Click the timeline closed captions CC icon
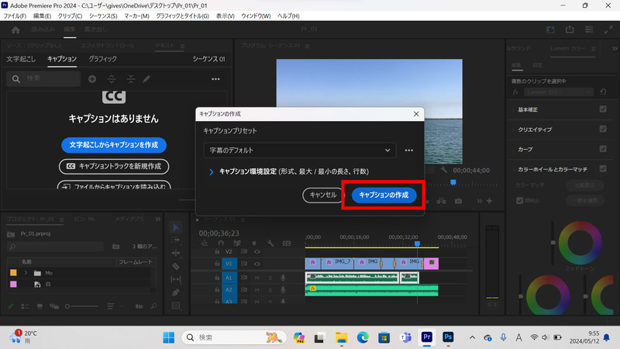The height and width of the screenshot is (349, 620). tap(287, 244)
